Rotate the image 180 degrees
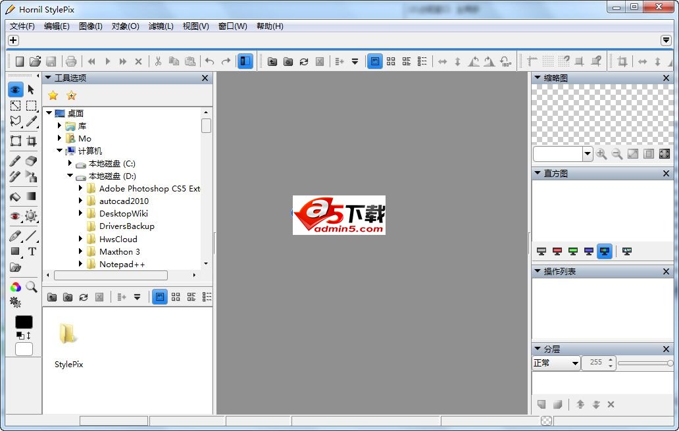This screenshot has height=431, width=679. coord(505,61)
